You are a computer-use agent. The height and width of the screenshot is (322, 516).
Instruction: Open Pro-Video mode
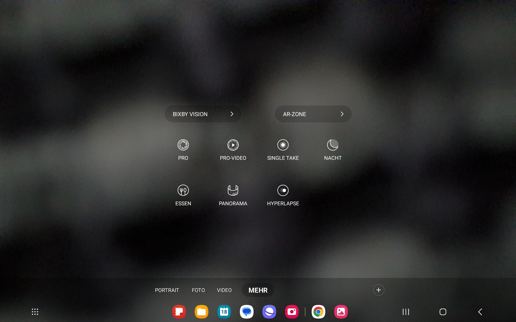233,145
